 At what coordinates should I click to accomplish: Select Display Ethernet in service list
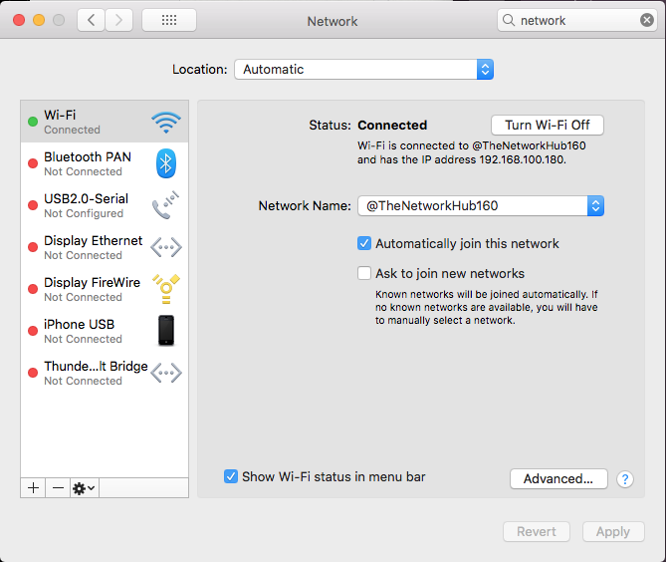[93, 247]
